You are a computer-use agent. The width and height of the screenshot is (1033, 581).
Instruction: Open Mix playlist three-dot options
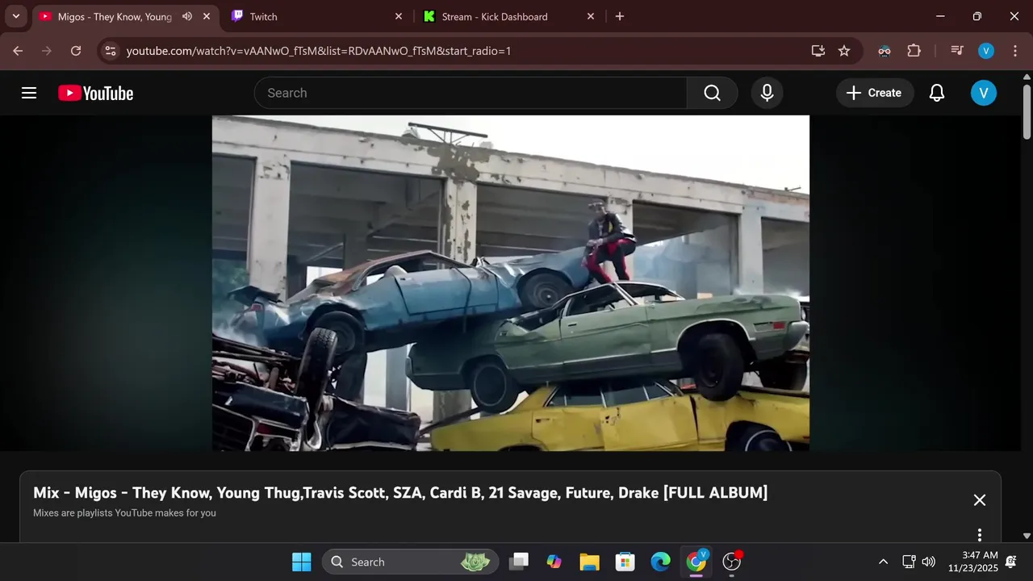(980, 535)
